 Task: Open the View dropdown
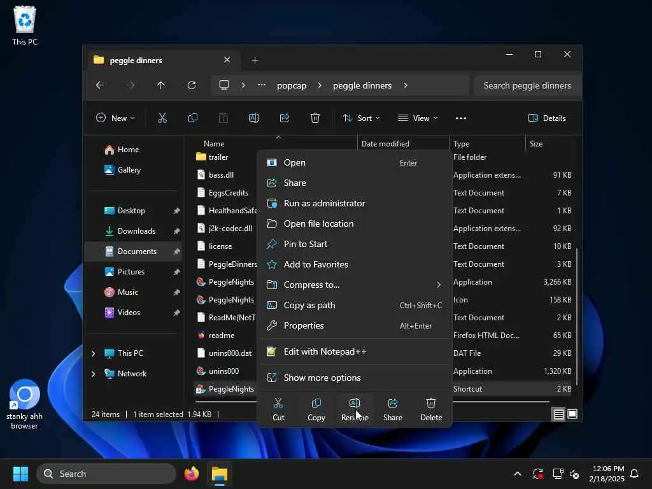418,118
